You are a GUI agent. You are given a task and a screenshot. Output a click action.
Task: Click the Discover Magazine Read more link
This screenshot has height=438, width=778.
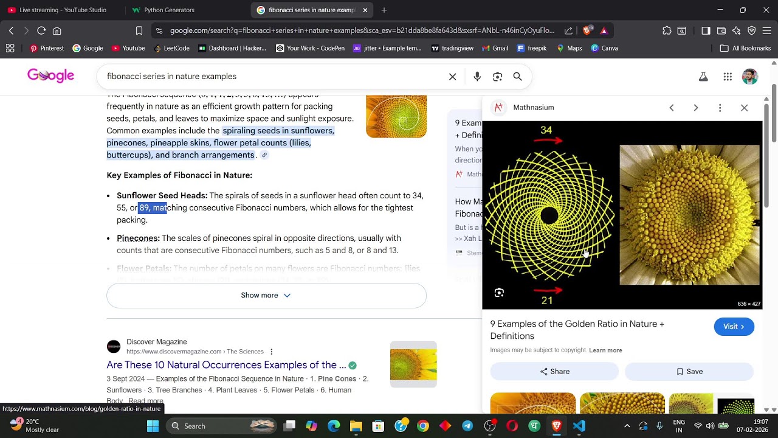pos(145,401)
